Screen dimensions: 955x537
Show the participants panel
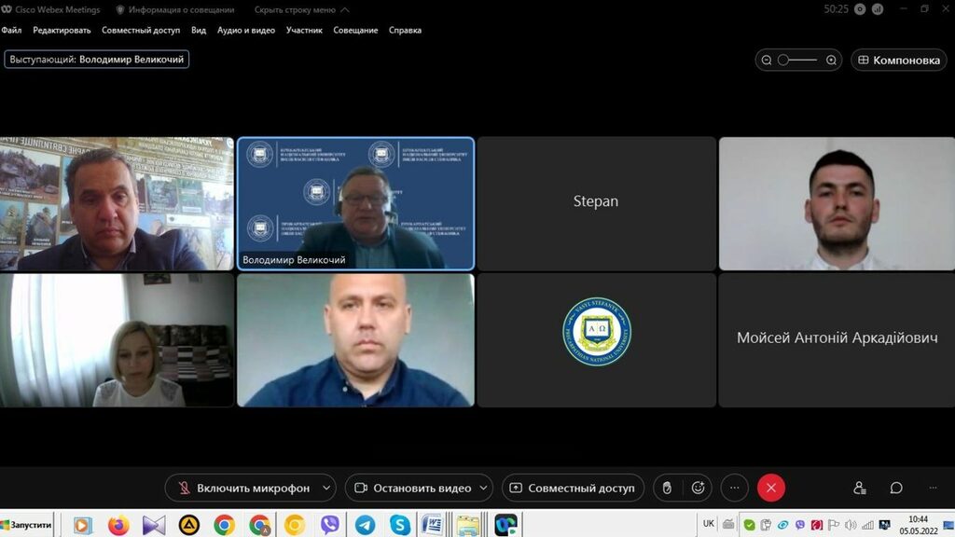click(860, 488)
